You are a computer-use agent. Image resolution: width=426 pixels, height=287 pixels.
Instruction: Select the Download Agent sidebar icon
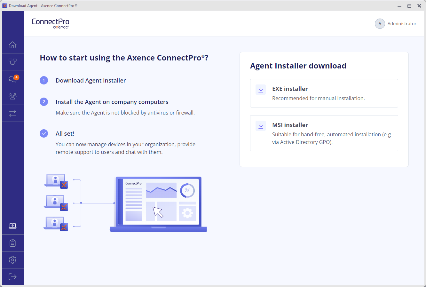pos(13,226)
